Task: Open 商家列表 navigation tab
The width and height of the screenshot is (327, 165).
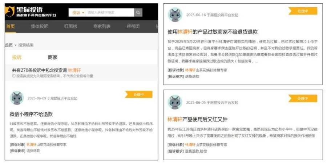Action: (102, 26)
